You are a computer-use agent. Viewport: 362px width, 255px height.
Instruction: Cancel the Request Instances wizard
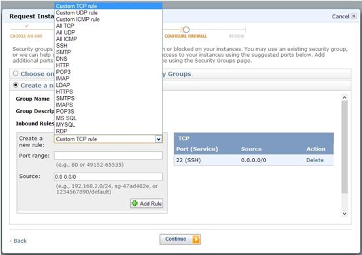340,16
